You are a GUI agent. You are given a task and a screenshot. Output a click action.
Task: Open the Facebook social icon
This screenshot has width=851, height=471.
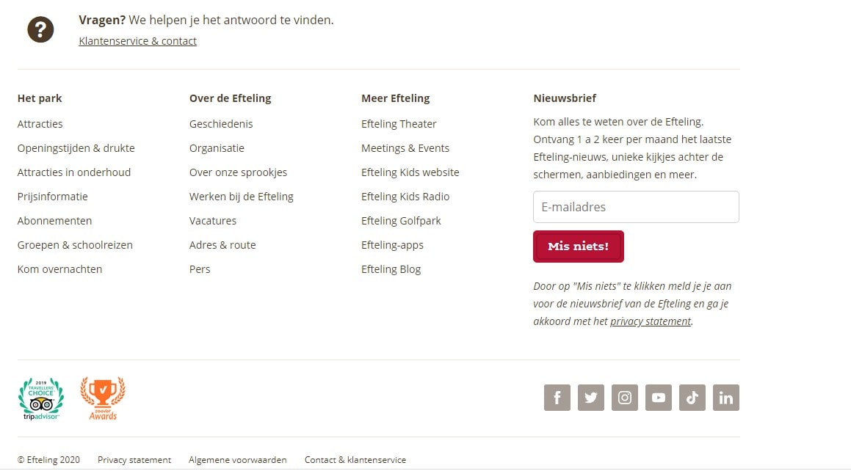(557, 398)
